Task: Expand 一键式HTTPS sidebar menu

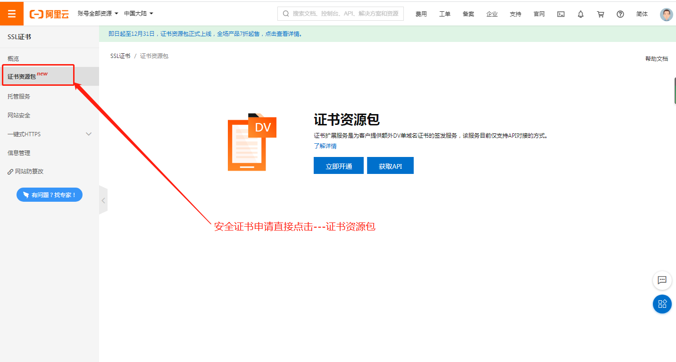Action: coord(50,134)
